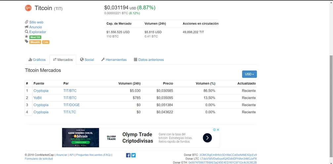The width and height of the screenshot is (333, 164).
Task: Open the YoBit TIT/BTC pair link
Action: pyautogui.click(x=70, y=98)
